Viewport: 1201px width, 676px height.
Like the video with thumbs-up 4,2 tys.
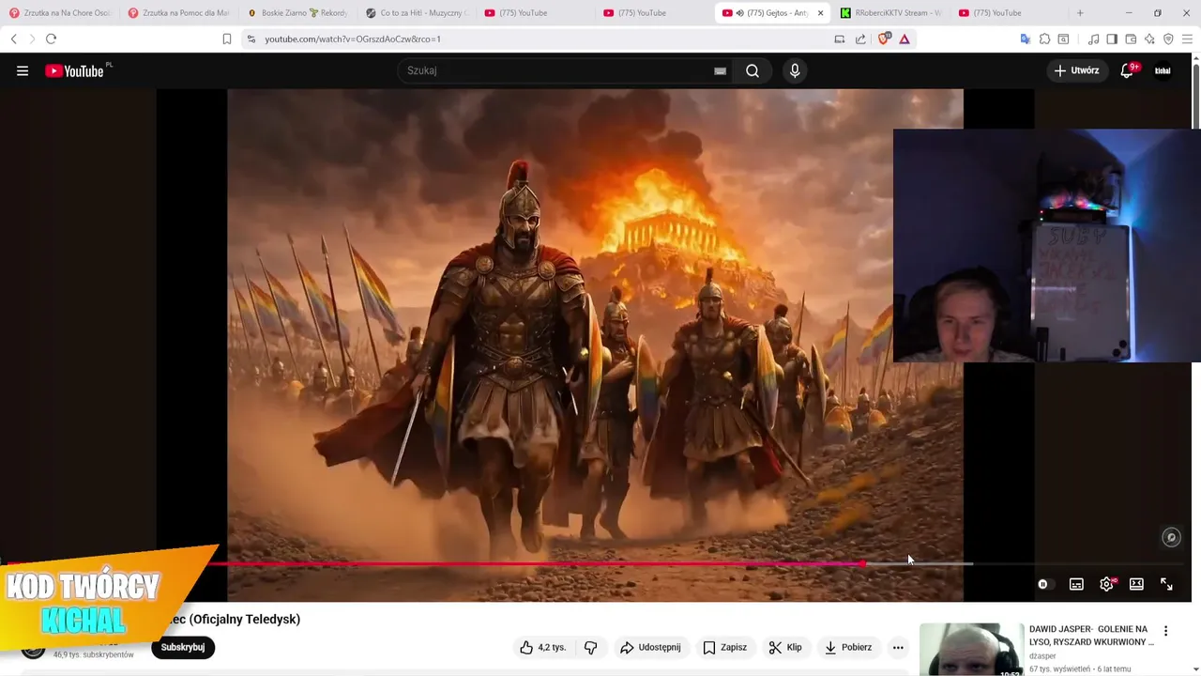[542, 647]
